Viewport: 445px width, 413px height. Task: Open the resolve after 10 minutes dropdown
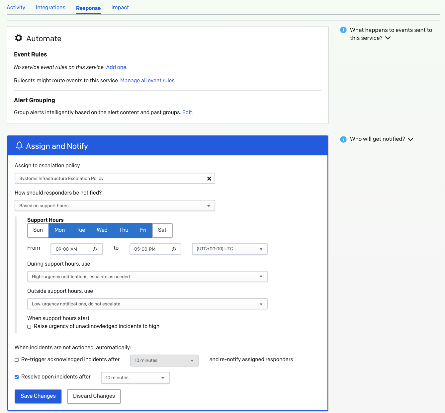(135, 378)
